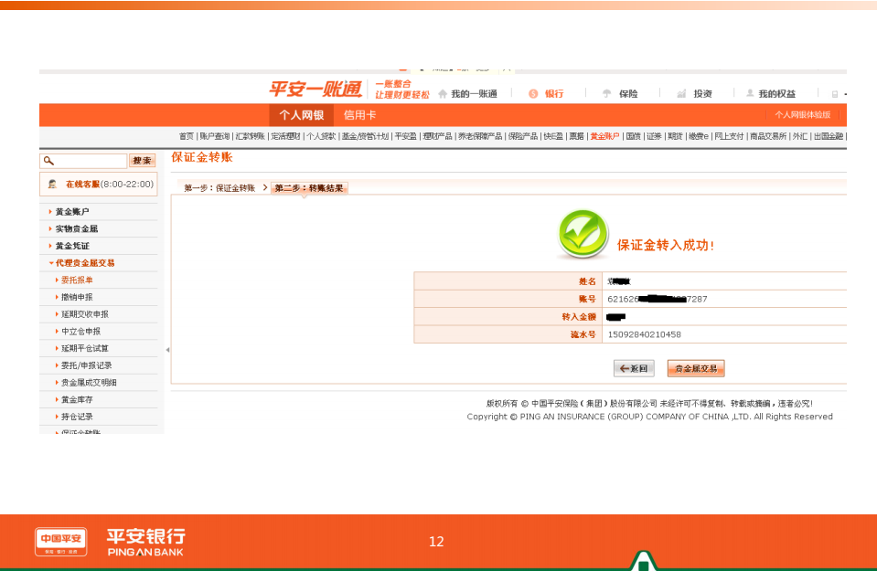
Task: Focus the sidebar search input field
Action: pyautogui.click(x=83, y=161)
